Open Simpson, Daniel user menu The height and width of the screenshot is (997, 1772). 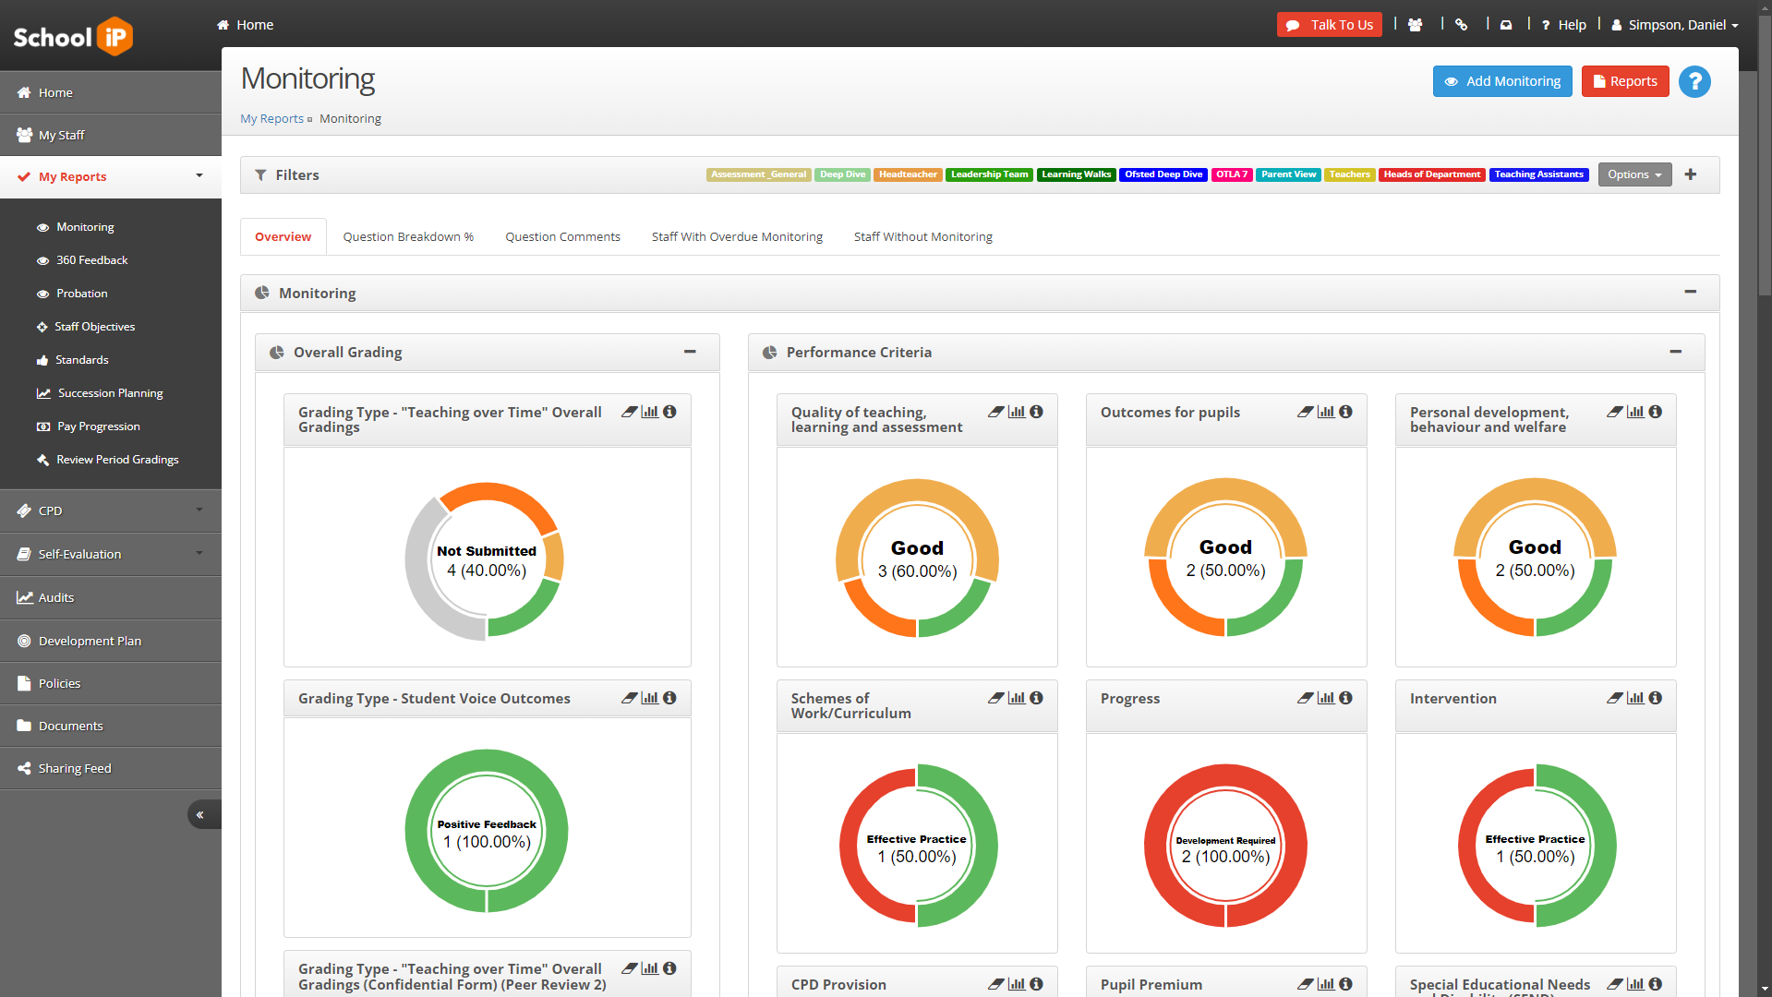point(1675,25)
